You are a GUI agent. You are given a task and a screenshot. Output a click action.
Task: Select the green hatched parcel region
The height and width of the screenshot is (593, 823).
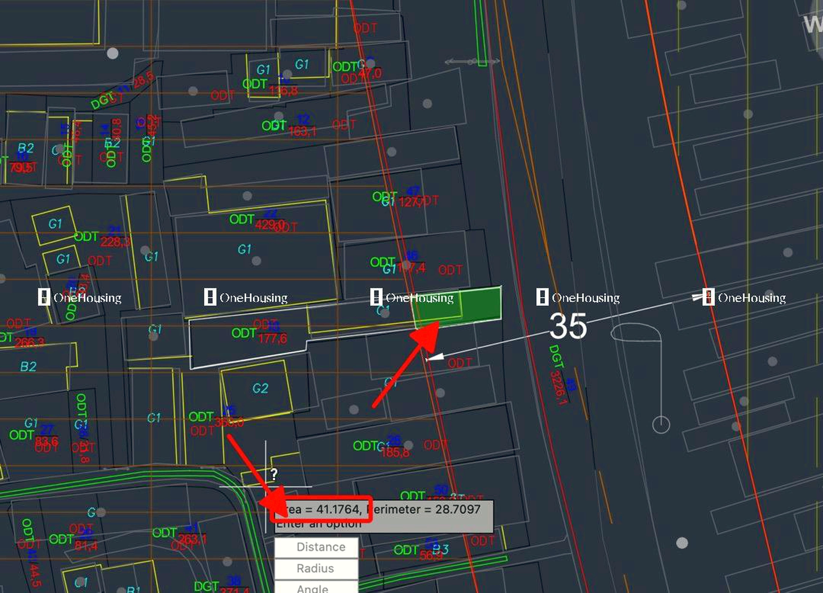click(480, 305)
